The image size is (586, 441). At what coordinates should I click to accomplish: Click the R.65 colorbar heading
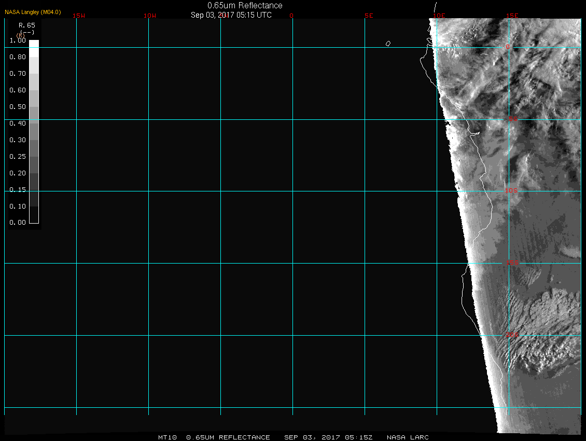pyautogui.click(x=26, y=25)
